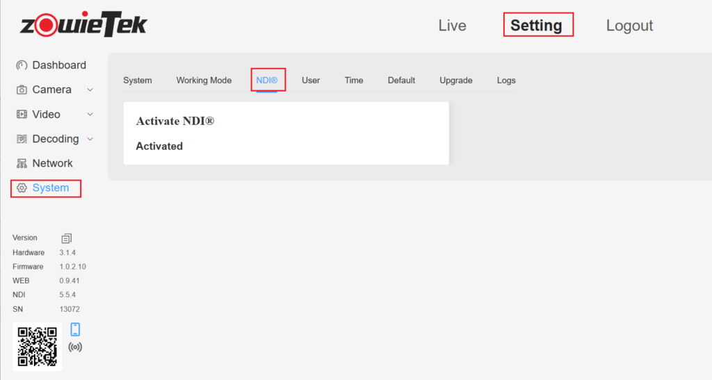Click the QR code image
This screenshot has height=380, width=712.
[37, 347]
